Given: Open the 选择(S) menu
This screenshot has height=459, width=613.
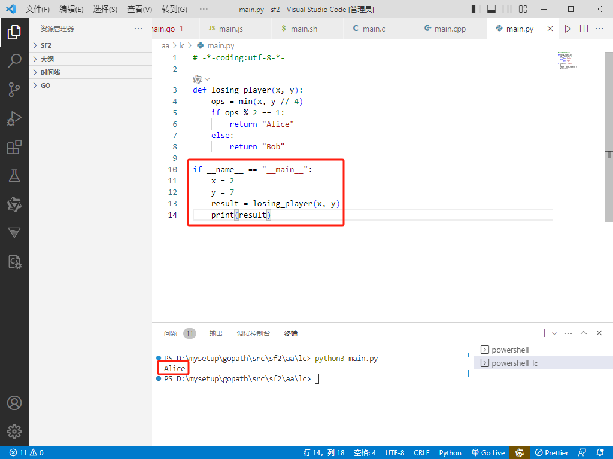Looking at the screenshot, I should pos(105,9).
